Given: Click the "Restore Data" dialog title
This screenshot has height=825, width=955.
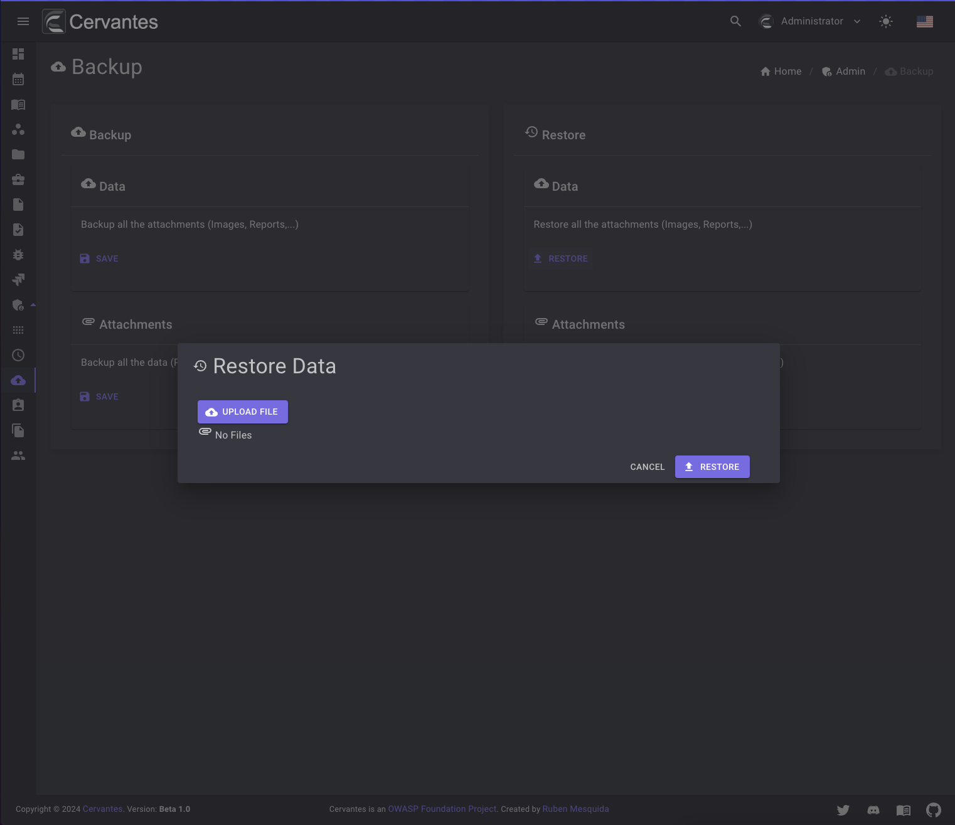Looking at the screenshot, I should tap(274, 366).
